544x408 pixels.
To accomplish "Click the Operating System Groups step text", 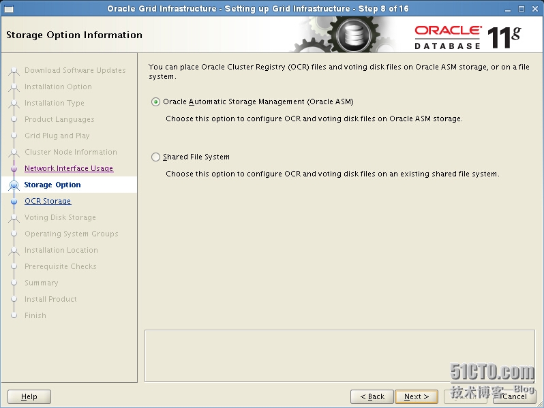I will [72, 234].
